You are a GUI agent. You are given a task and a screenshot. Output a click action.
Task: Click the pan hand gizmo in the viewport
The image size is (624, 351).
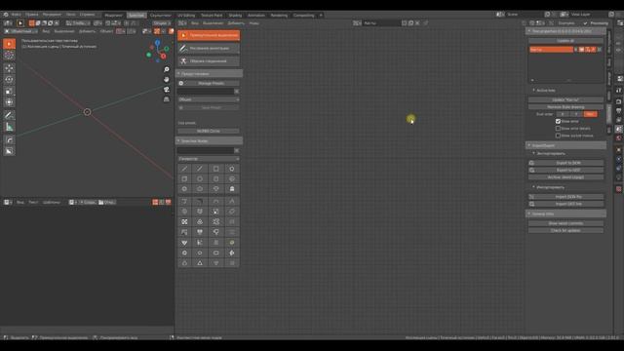(x=167, y=80)
